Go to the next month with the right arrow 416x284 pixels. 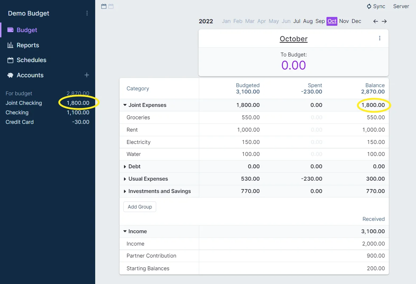[x=384, y=21]
